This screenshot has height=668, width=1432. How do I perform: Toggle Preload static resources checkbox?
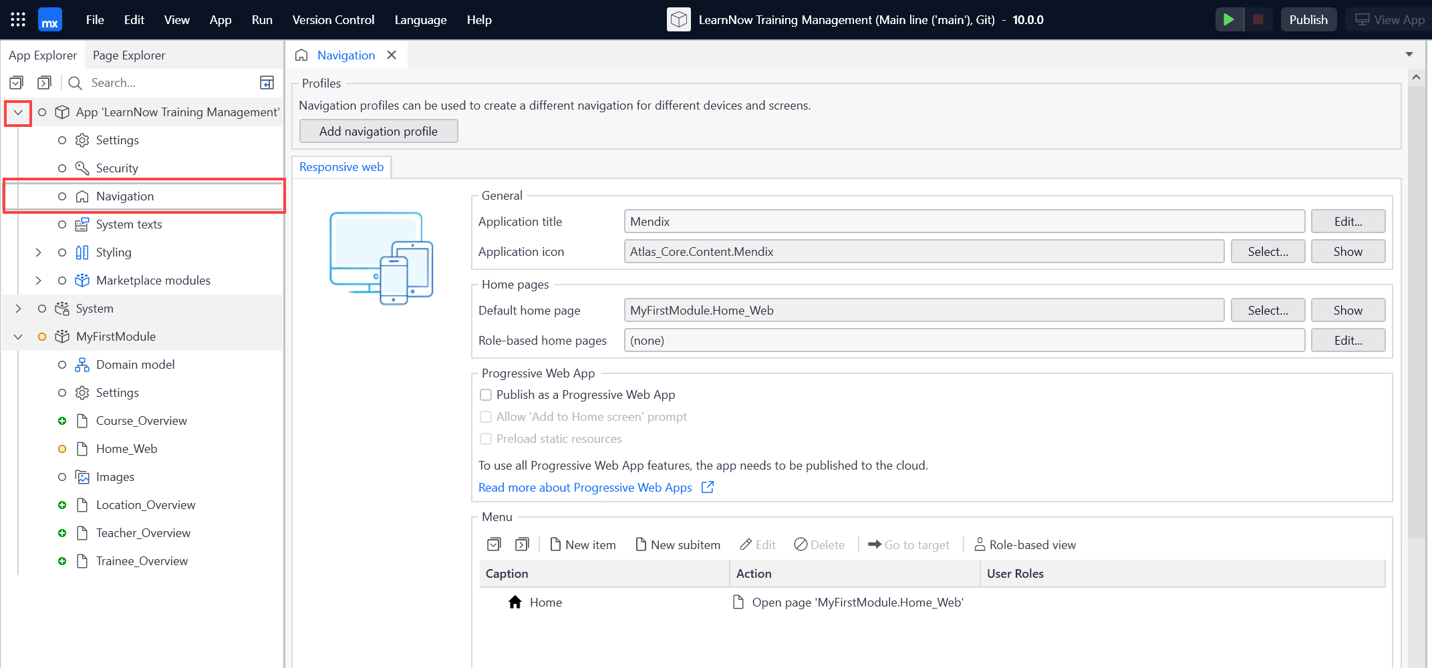tap(486, 439)
